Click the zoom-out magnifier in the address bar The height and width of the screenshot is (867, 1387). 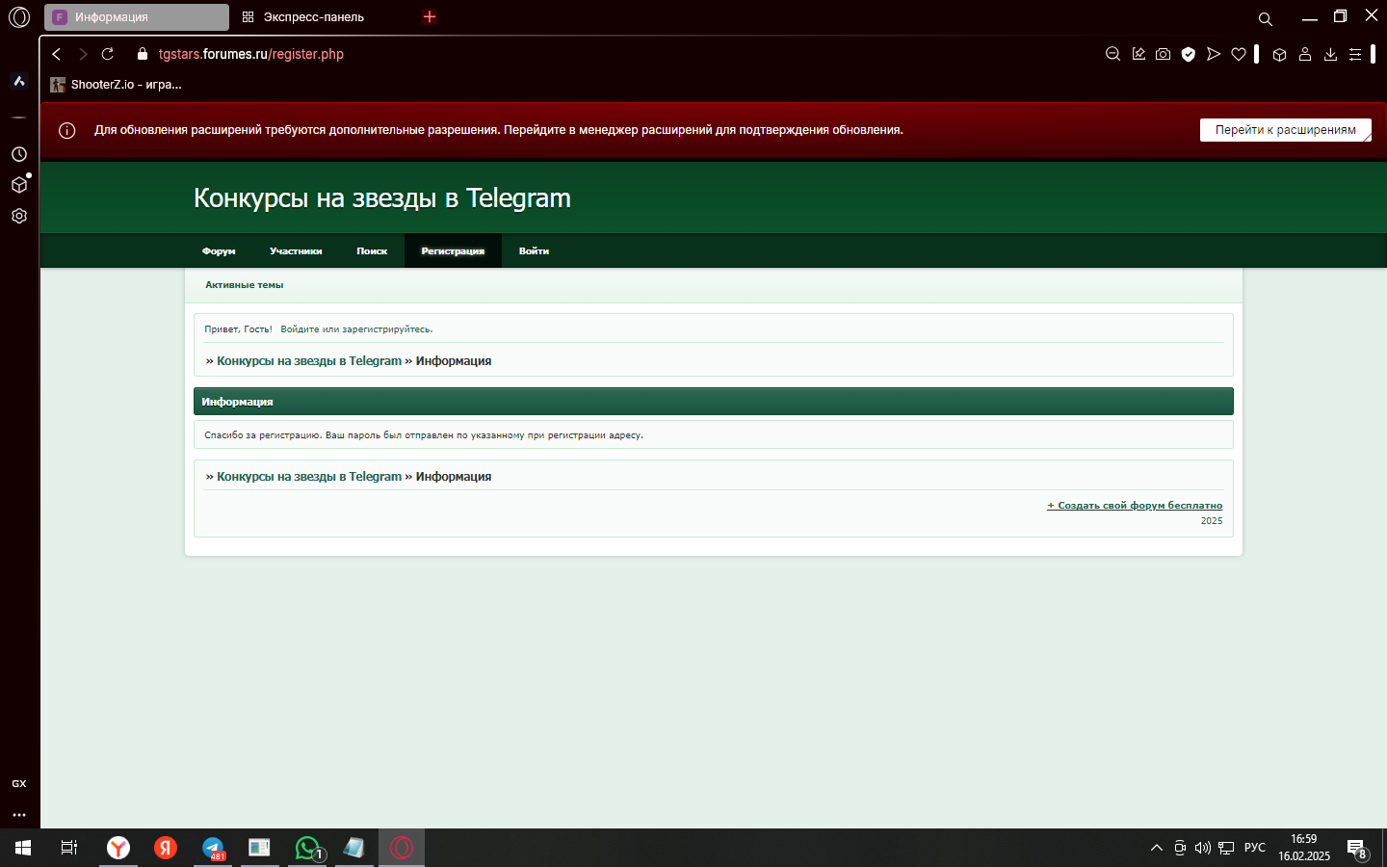tap(1112, 54)
